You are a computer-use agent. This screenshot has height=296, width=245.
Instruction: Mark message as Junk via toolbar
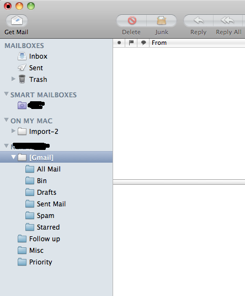tap(162, 20)
